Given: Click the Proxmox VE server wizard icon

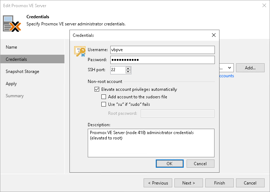Looking at the screenshot, I should pos(12,24).
